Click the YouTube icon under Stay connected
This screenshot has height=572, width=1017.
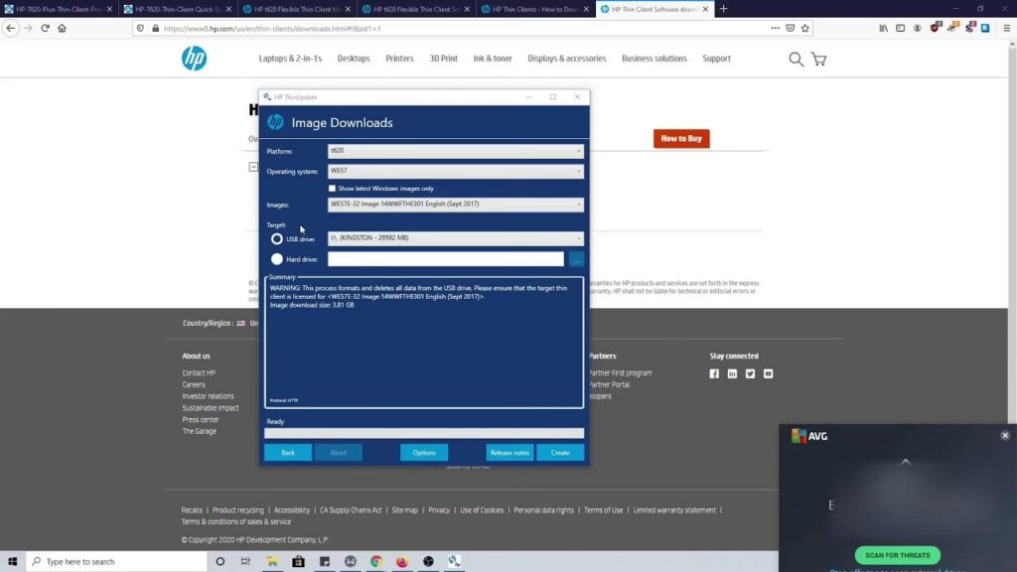[768, 373]
